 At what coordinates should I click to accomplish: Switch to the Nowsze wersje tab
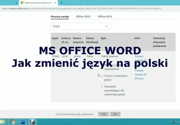60,16
